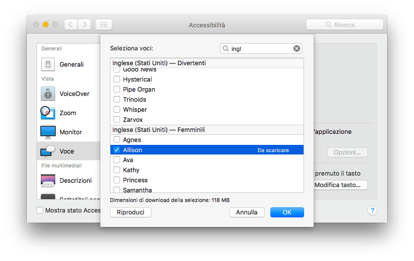Enable the Whisper voice checkbox
Viewport: 414px width, 261px height.
(x=116, y=109)
